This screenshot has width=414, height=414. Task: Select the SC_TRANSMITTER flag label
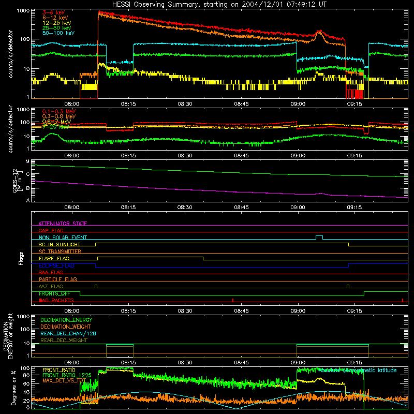pyautogui.click(x=60, y=252)
